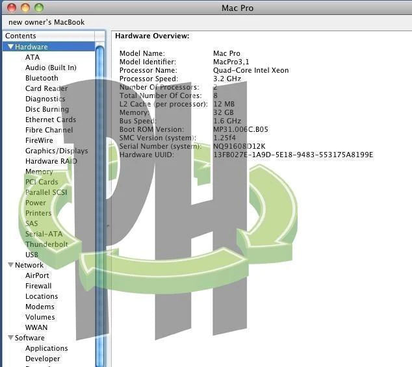Image resolution: width=412 pixels, height=367 pixels.
Task: Open Graphics/Displays information
Action: coord(57,151)
